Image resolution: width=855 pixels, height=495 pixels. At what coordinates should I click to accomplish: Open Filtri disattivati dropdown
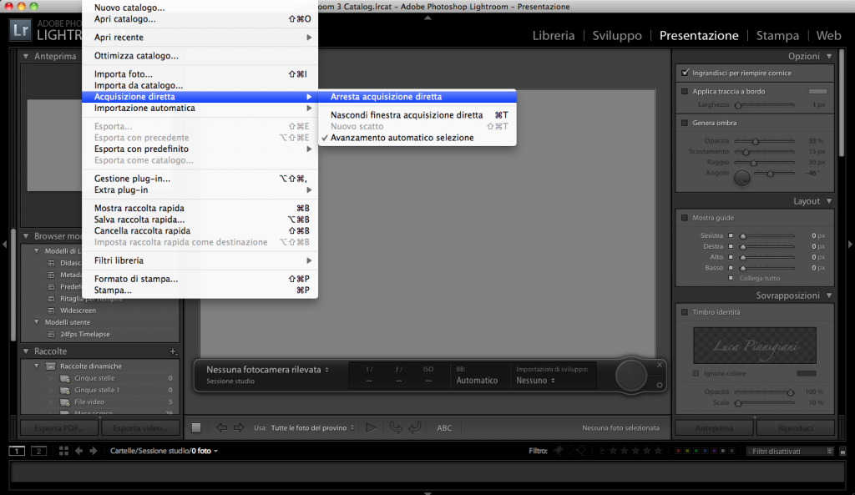click(x=790, y=452)
